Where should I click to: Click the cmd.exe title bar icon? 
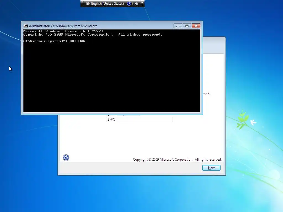26,26
